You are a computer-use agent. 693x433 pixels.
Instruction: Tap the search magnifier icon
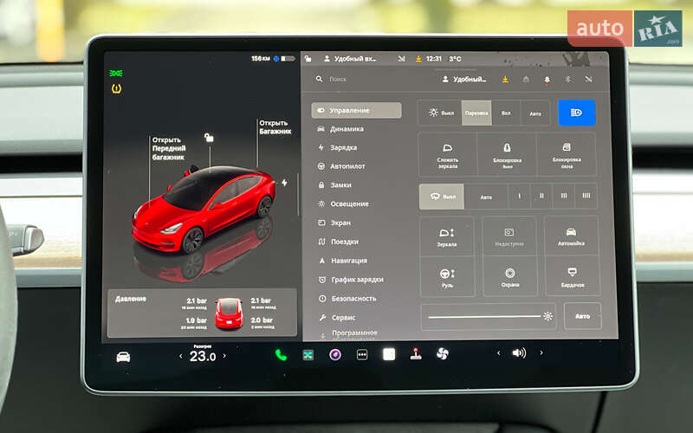click(x=319, y=79)
